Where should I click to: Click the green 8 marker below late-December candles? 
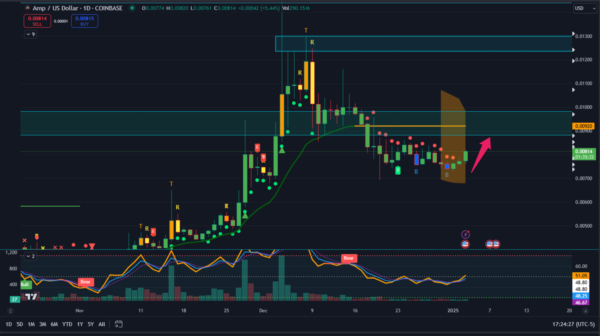pyautogui.click(x=398, y=170)
